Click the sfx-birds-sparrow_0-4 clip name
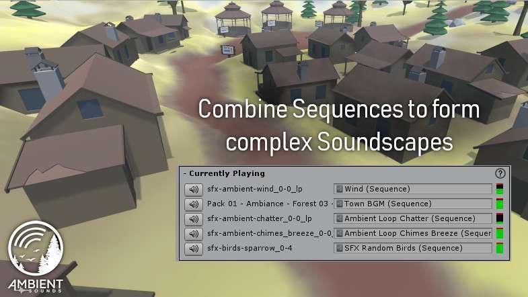The width and height of the screenshot is (528, 297). (250, 248)
